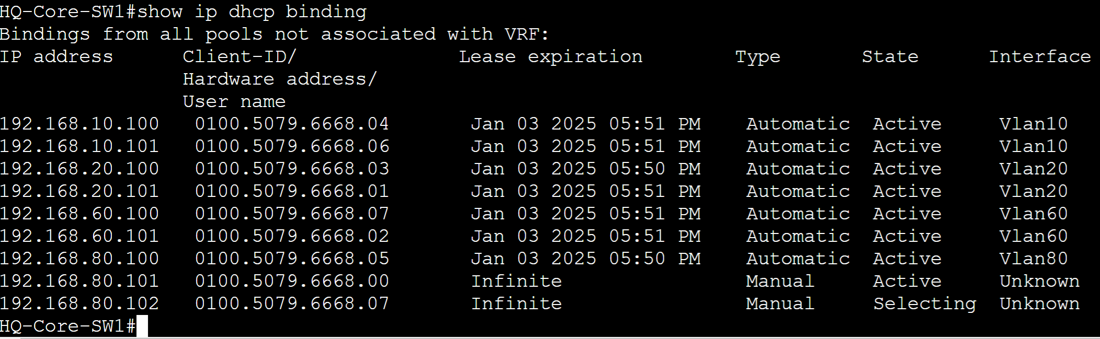The height and width of the screenshot is (339, 1100).
Task: Click the IP address 192.168.20.100
Action: coord(79,169)
